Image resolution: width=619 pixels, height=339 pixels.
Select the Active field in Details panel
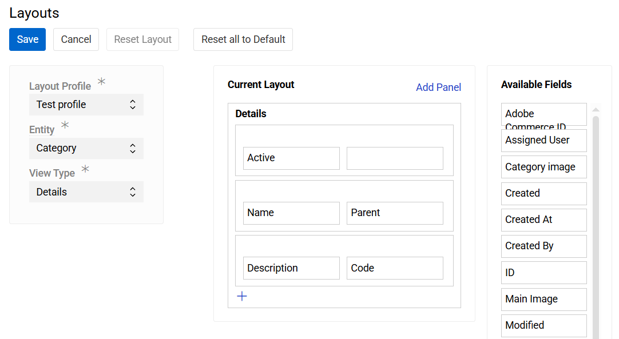[x=291, y=158]
